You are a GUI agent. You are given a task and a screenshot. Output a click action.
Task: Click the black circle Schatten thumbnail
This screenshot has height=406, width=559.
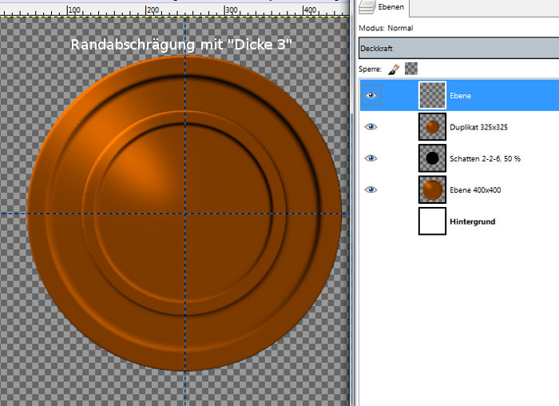pyautogui.click(x=432, y=158)
